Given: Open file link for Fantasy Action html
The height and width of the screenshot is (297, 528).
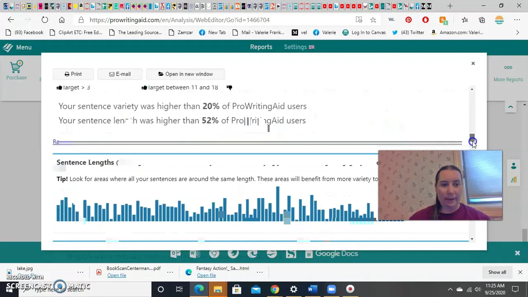Looking at the screenshot, I should [206, 276].
